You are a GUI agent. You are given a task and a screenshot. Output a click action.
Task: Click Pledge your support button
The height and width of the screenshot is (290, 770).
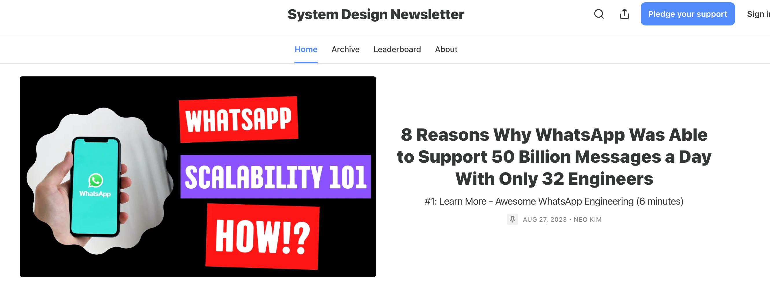pyautogui.click(x=687, y=14)
